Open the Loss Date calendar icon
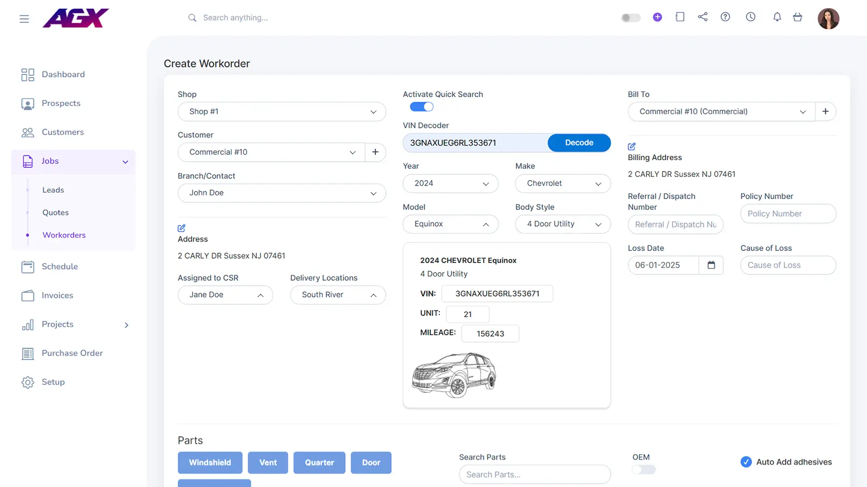 (711, 265)
